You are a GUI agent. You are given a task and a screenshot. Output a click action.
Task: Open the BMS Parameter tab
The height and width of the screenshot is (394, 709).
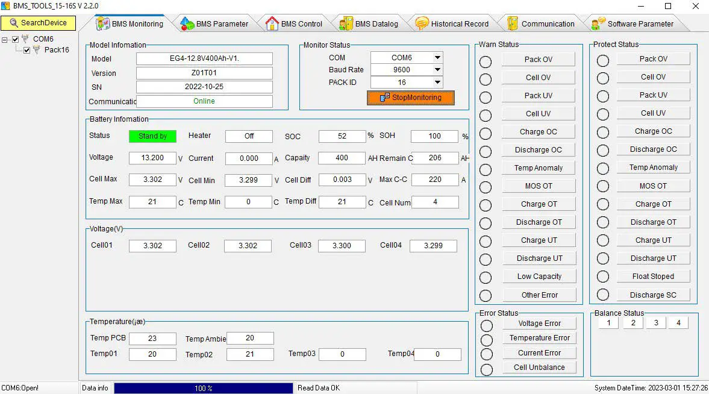222,24
